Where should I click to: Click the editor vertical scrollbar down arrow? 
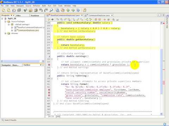click(162, 114)
